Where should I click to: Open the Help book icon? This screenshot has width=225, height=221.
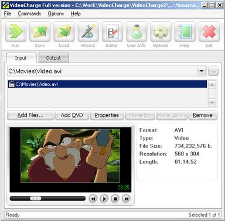185,32
